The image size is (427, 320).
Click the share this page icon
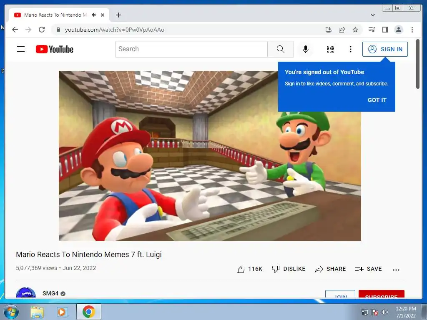(x=342, y=30)
